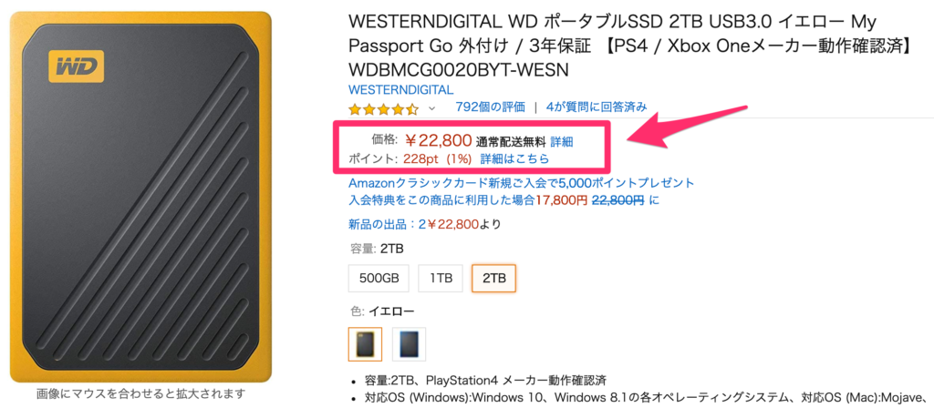Click 詳細 link next to 通常配送無料
This screenshot has width=934, height=408.
562,141
